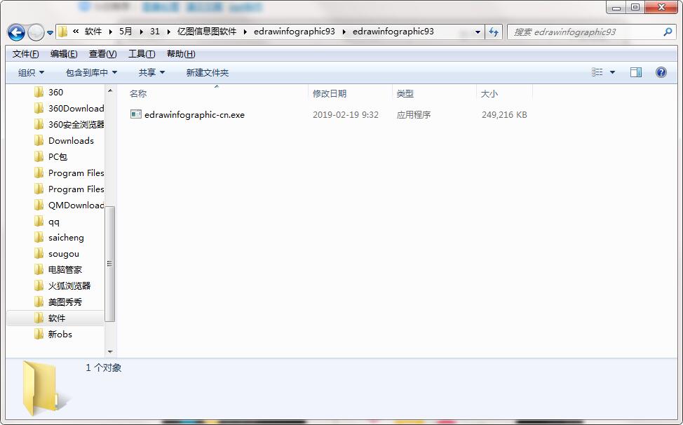Select the icon of edrawinfographic-cn.exe

136,114
